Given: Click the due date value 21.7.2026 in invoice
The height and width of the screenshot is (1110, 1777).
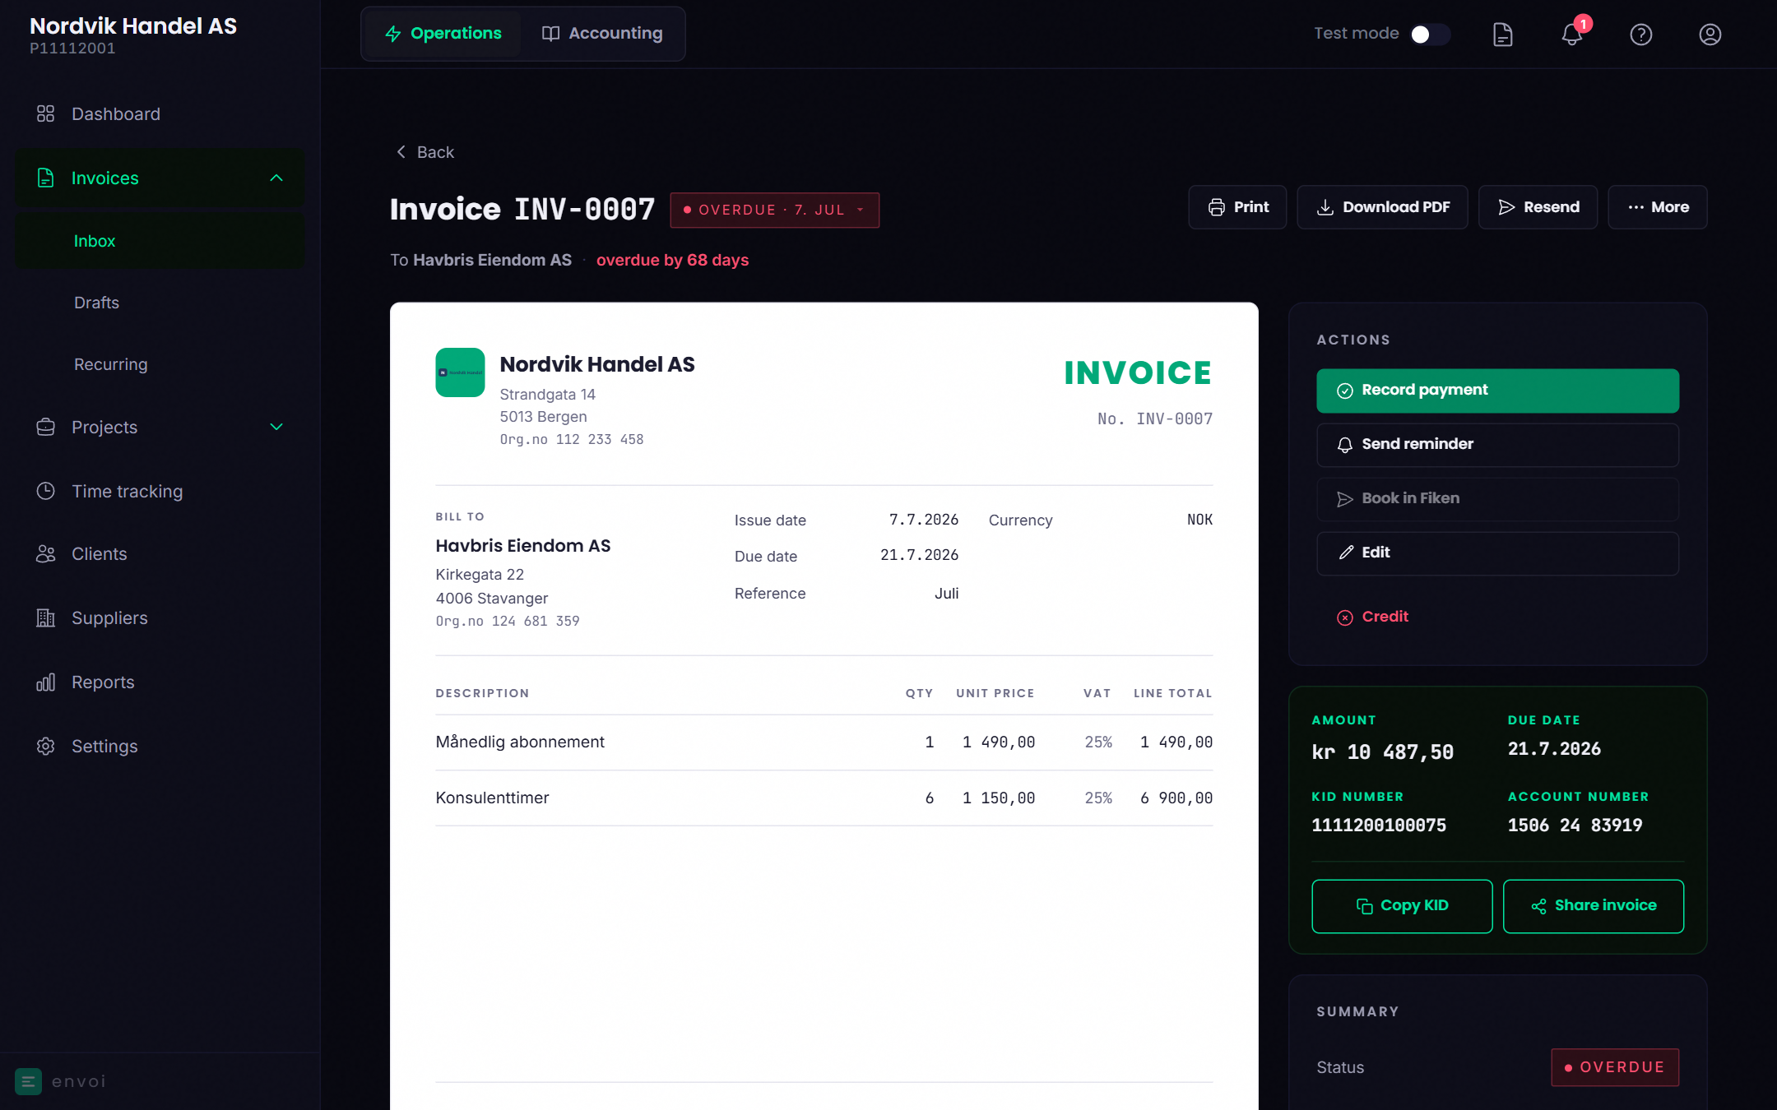Looking at the screenshot, I should pyautogui.click(x=919, y=556).
